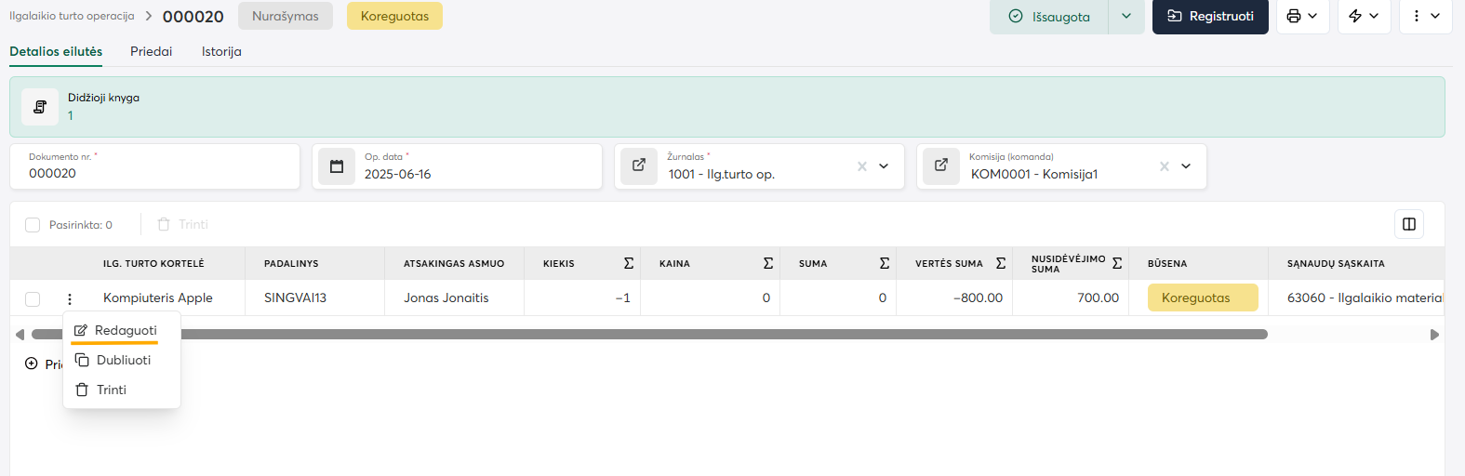Viewport: 1465px width, 476px height.
Task: Expand the Komisija (komanda) dropdown
Action: (1186, 166)
